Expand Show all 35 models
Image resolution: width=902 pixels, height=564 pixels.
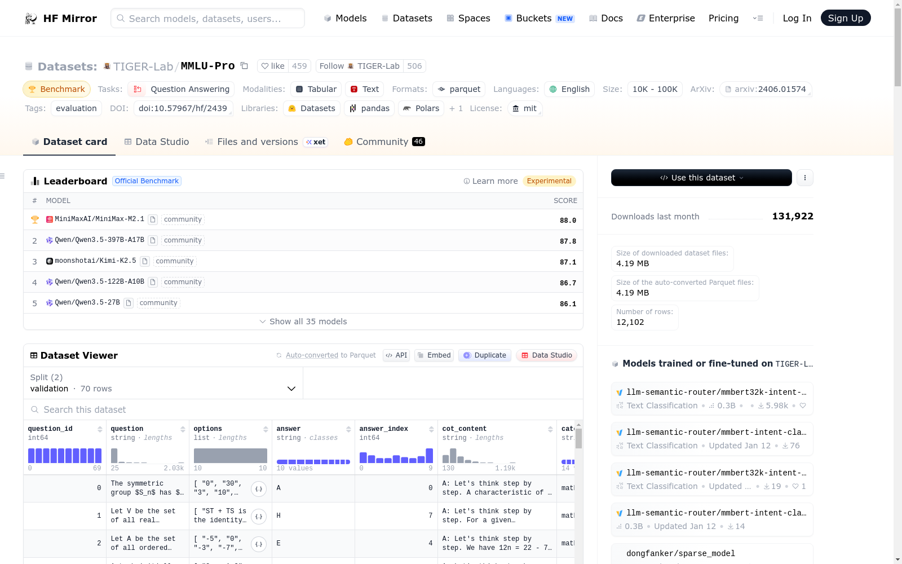click(x=303, y=321)
